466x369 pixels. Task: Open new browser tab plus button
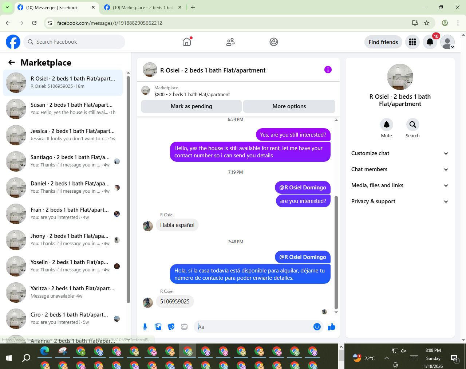pos(193,7)
